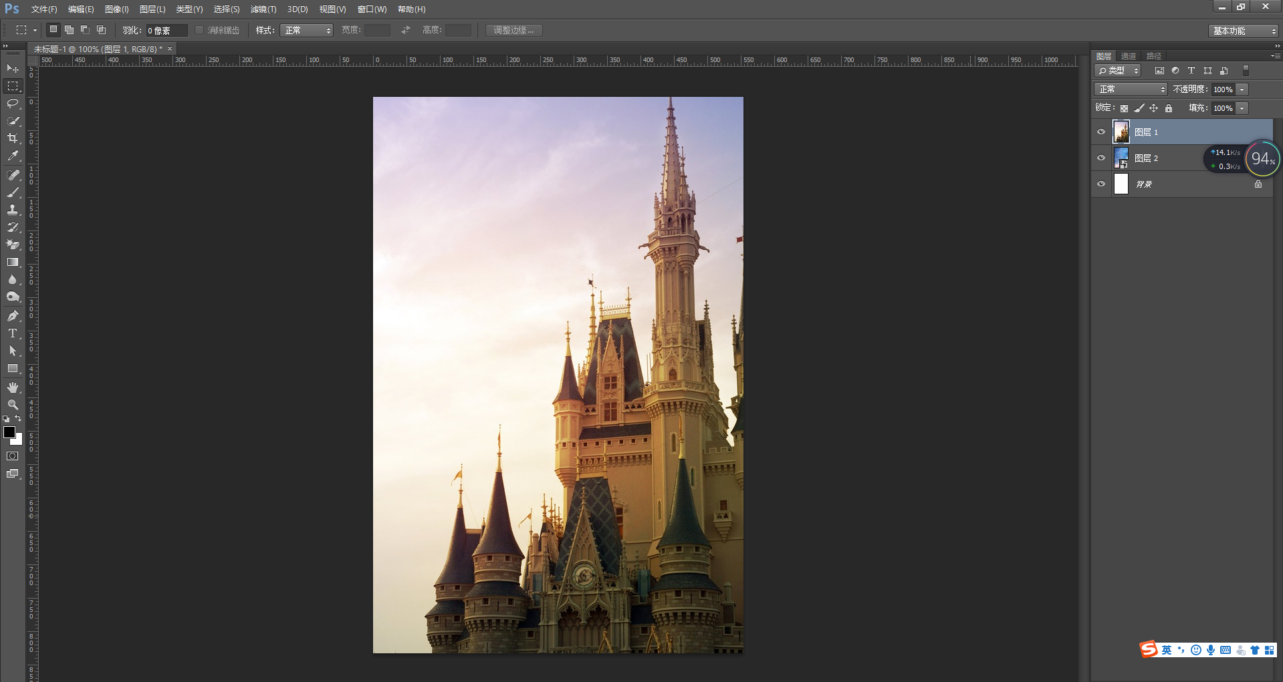Open the 基本功能 workspace dropdown
The image size is (1283, 682).
pyautogui.click(x=1244, y=31)
